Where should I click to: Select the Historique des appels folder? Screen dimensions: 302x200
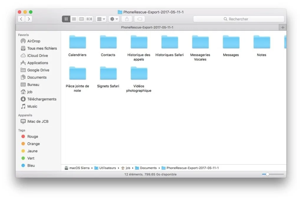pyautogui.click(x=139, y=48)
